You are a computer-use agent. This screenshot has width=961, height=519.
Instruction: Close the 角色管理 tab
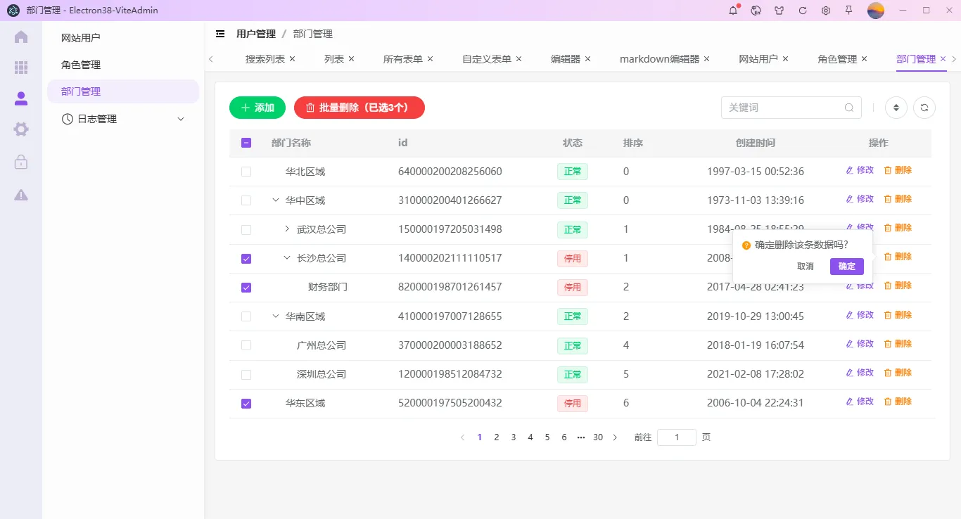click(x=865, y=59)
